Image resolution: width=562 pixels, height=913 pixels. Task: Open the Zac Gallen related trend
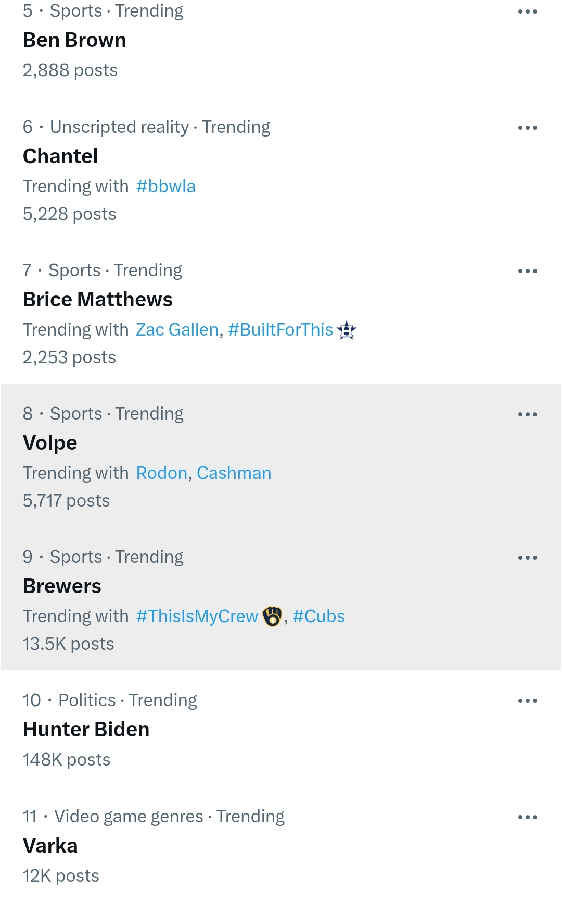tap(177, 330)
